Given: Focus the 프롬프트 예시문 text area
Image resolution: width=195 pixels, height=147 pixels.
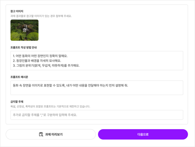Looking at the screenshot, I should [97, 88].
